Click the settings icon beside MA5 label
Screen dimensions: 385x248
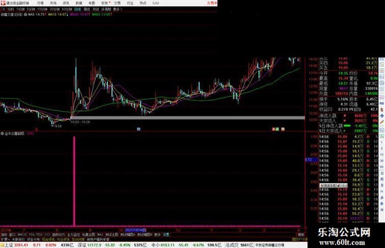[x=25, y=15]
